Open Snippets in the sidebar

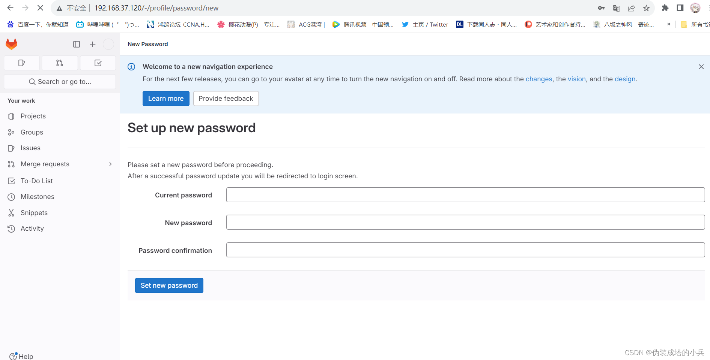[x=60, y=213]
